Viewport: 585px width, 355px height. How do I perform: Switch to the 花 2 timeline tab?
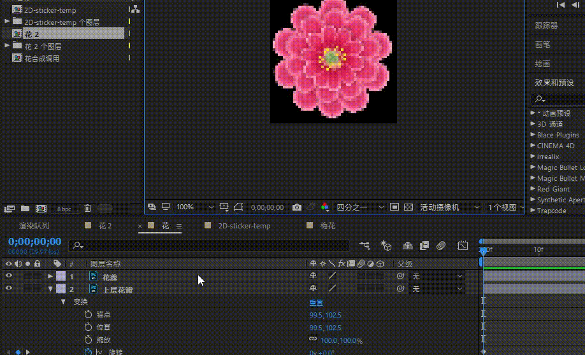[x=105, y=226]
